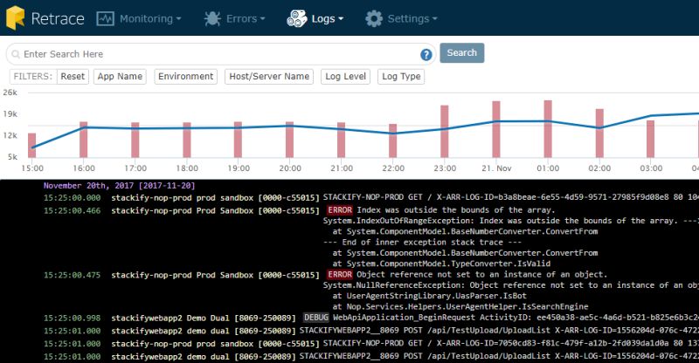Select the 15:00 chart bar
699x363 pixels.
(32, 145)
